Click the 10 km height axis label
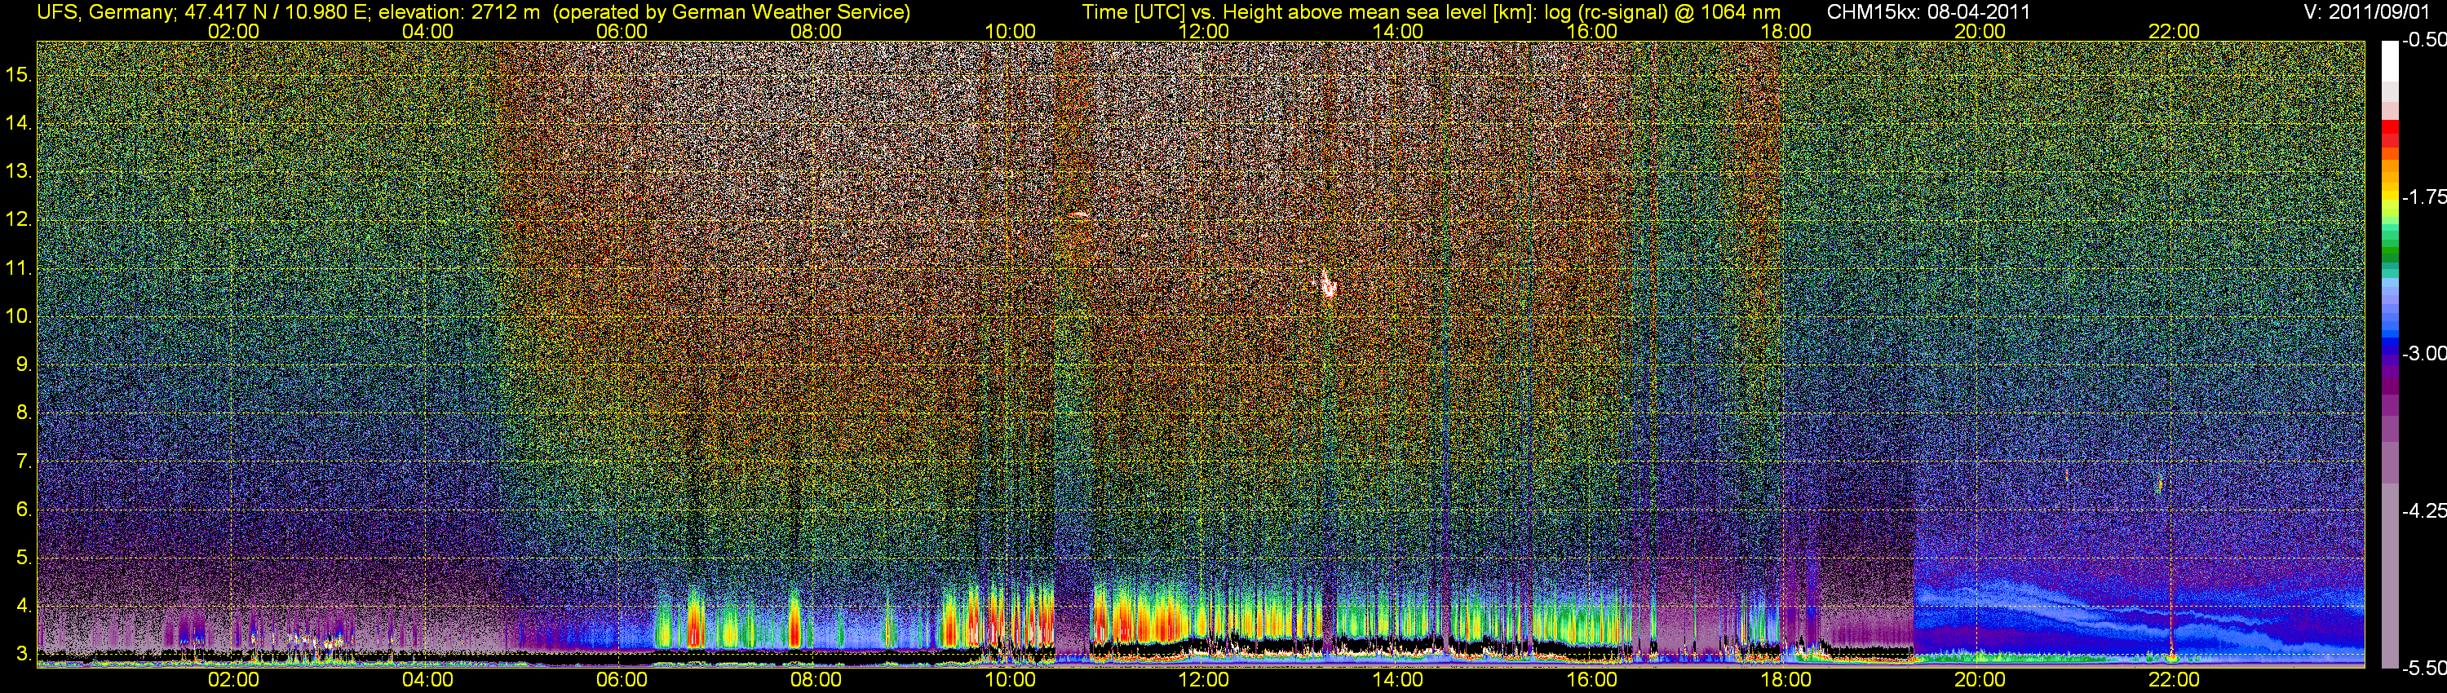2447x693 pixels. point(18,316)
